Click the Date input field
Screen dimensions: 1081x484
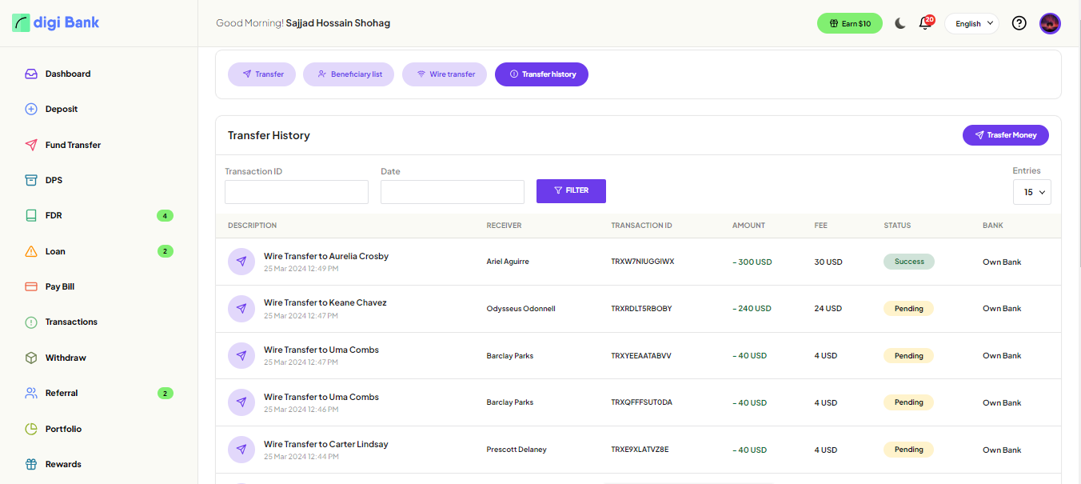[453, 192]
